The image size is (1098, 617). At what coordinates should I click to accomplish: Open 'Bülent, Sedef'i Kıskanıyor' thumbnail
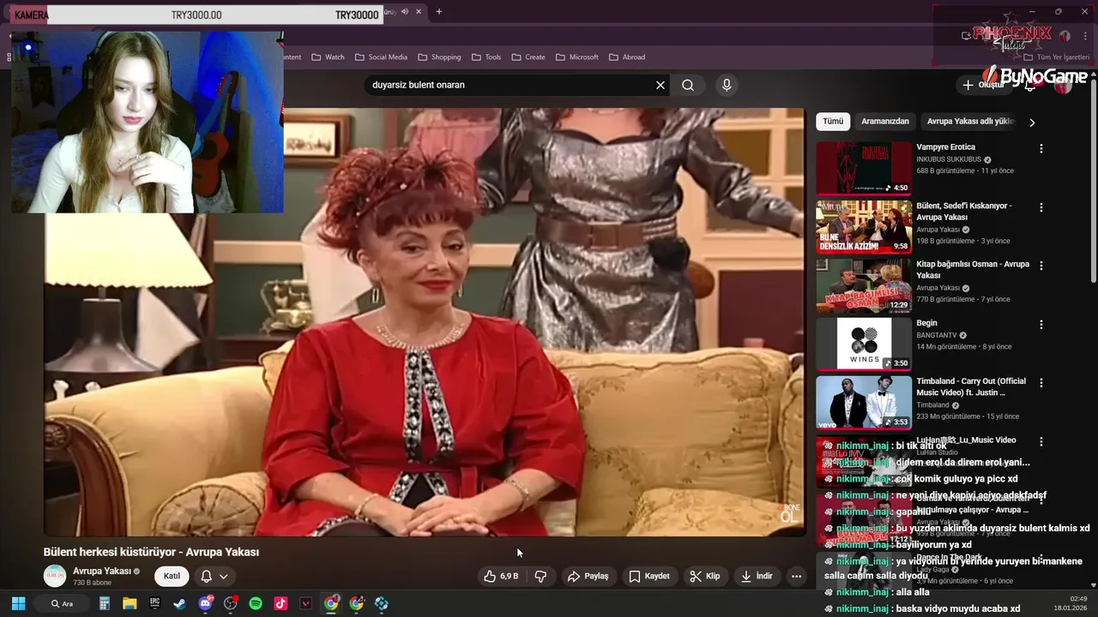pos(864,227)
